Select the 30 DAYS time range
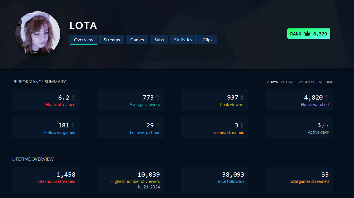 pos(288,82)
